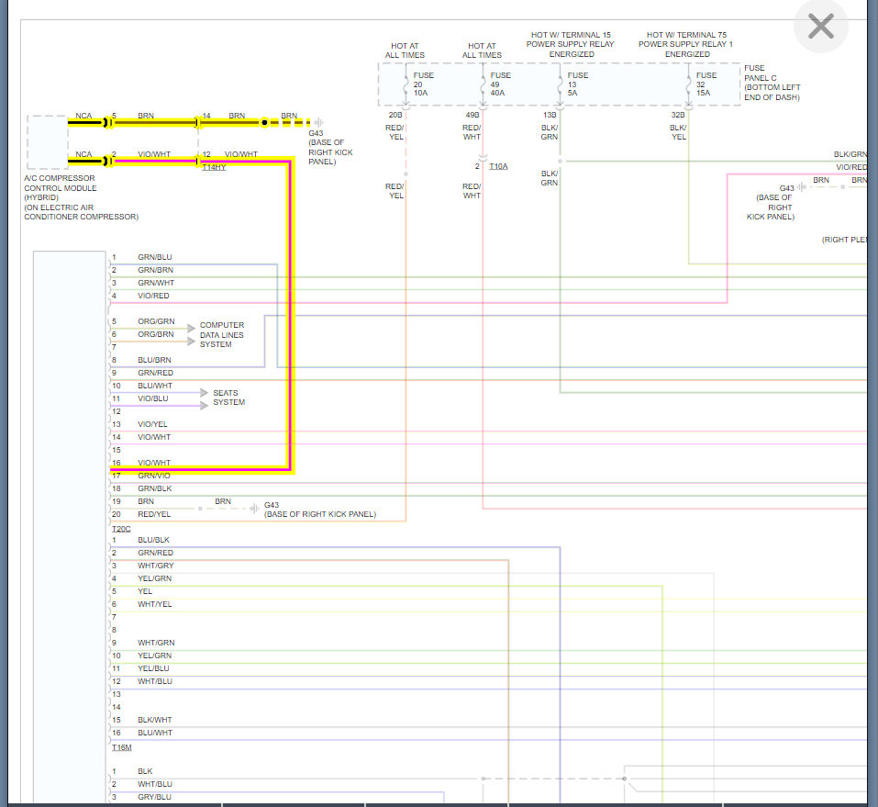The width and height of the screenshot is (878, 807).
Task: Click the RED/YEL label at T20C pin 20
Action: pyautogui.click(x=154, y=514)
